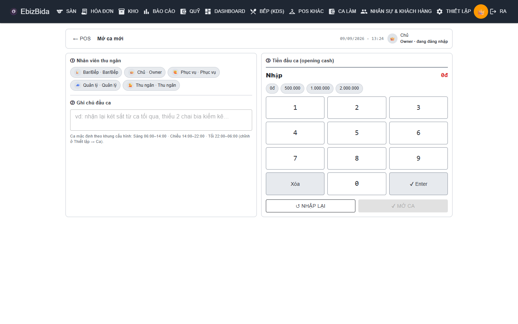Click the BÁO CÁO bar chart icon
The width and height of the screenshot is (518, 324).
[x=146, y=12]
